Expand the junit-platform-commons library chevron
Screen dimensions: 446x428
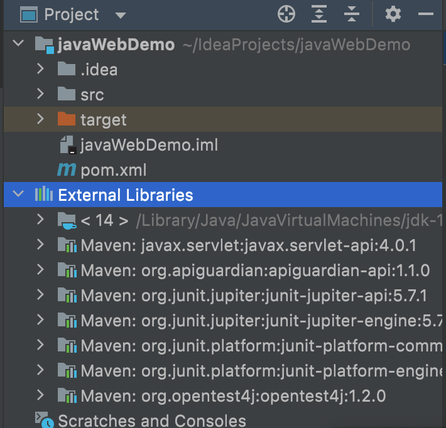pos(40,345)
